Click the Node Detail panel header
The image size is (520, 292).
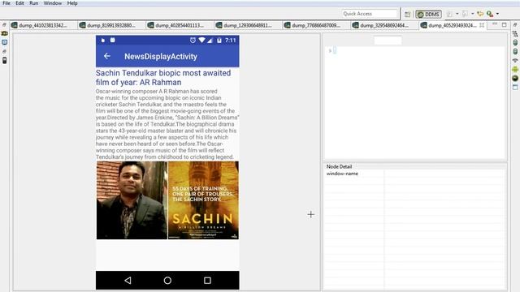coord(339,166)
